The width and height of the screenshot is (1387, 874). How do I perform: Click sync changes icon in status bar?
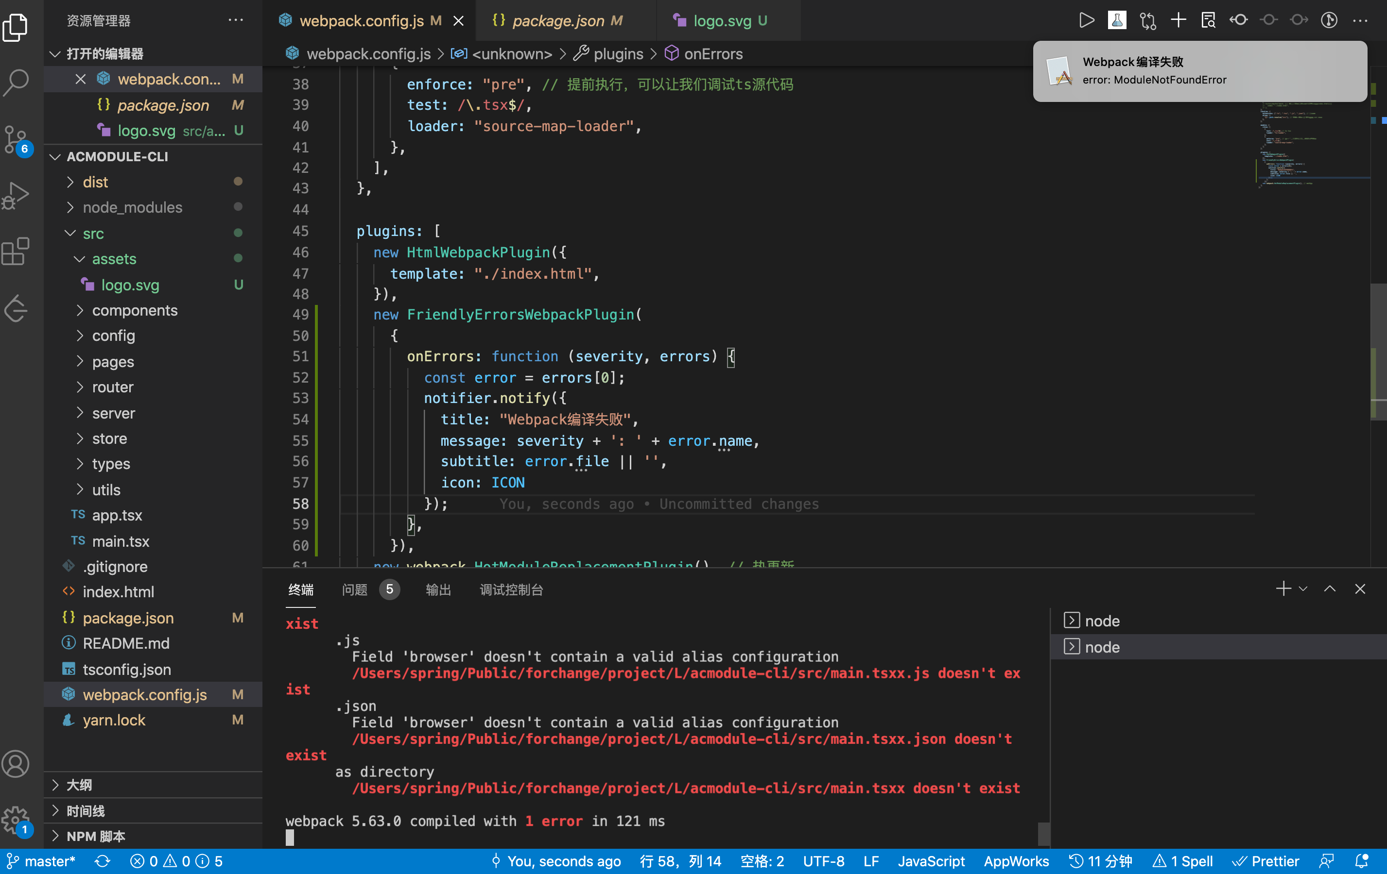pos(103,861)
